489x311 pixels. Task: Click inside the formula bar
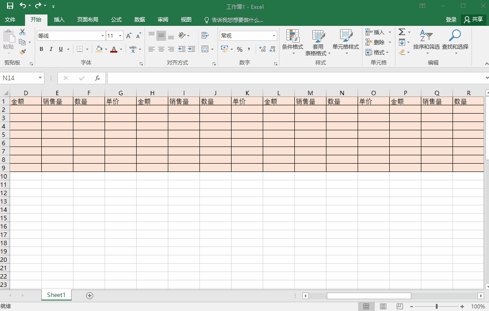pyautogui.click(x=296, y=78)
